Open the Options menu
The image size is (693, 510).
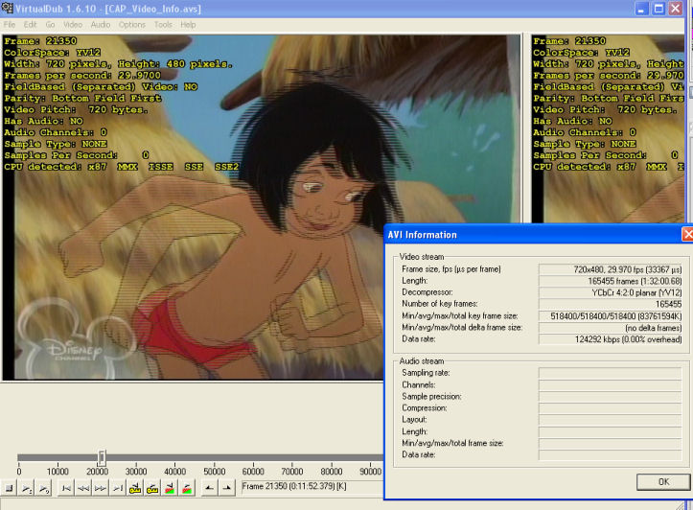(x=131, y=25)
